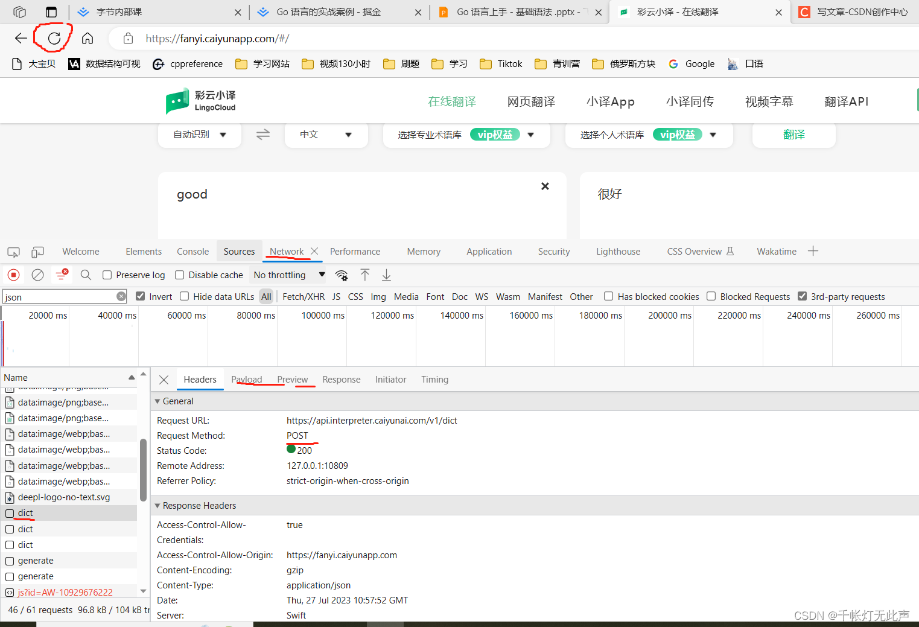
Task: Open the Timing tab
Action: tap(434, 380)
